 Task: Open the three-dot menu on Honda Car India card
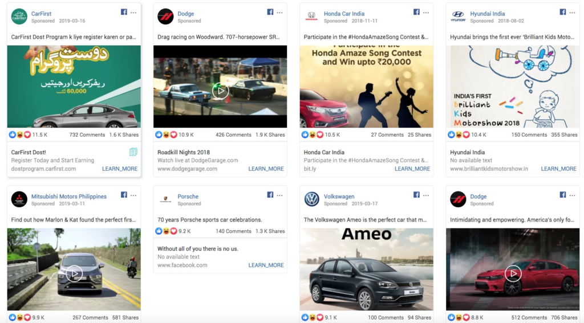[426, 13]
